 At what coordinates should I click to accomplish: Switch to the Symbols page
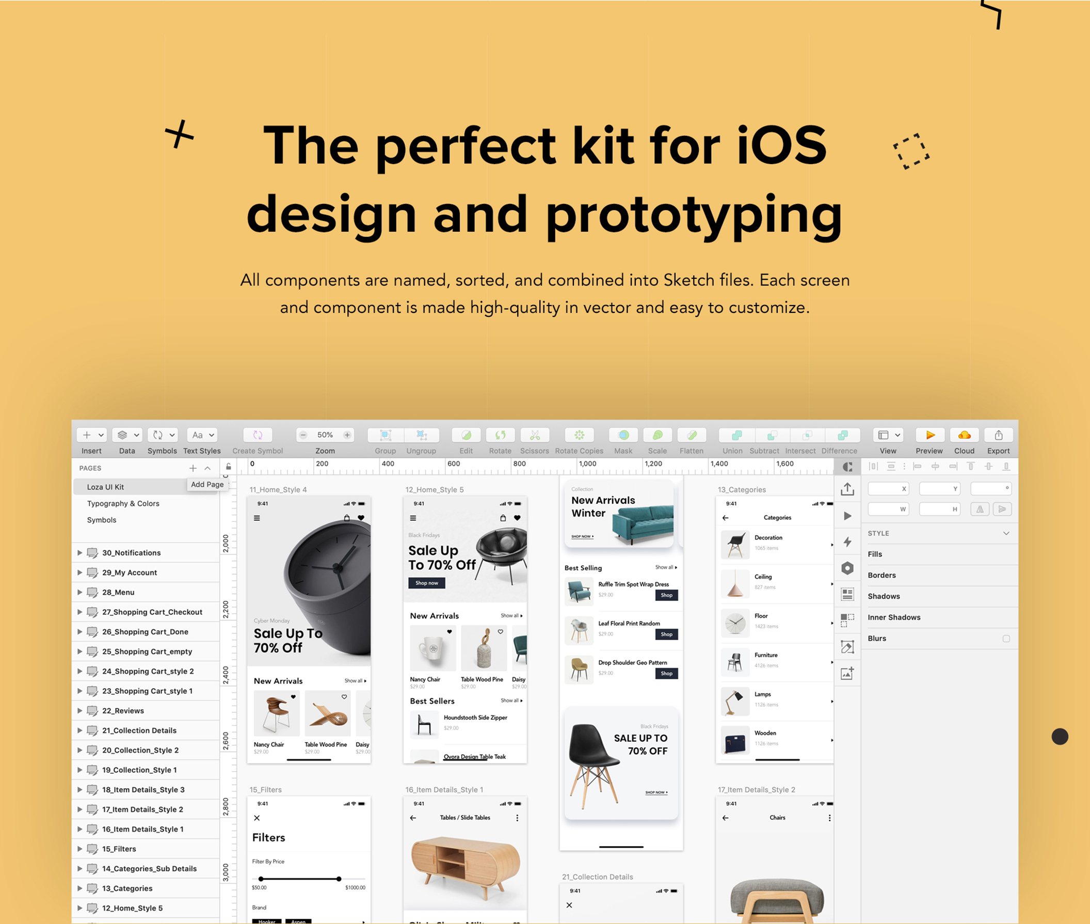(102, 520)
